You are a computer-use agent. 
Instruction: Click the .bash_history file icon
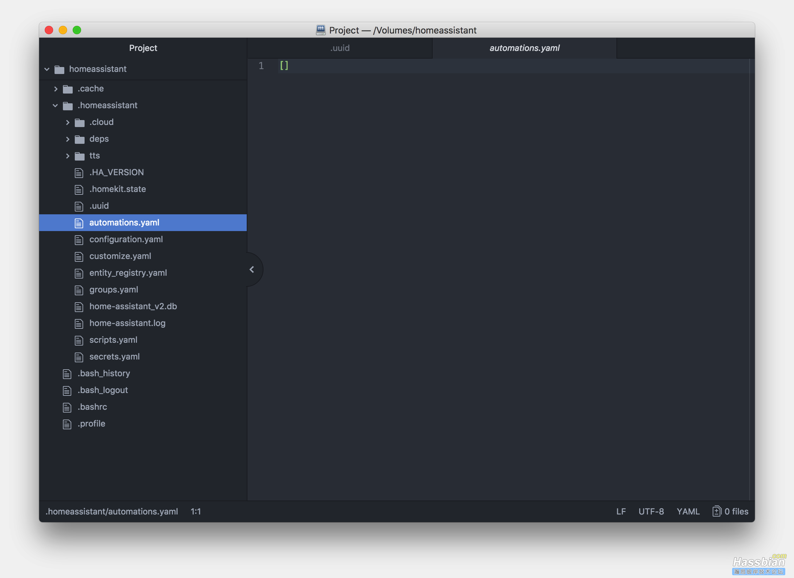[x=67, y=374]
